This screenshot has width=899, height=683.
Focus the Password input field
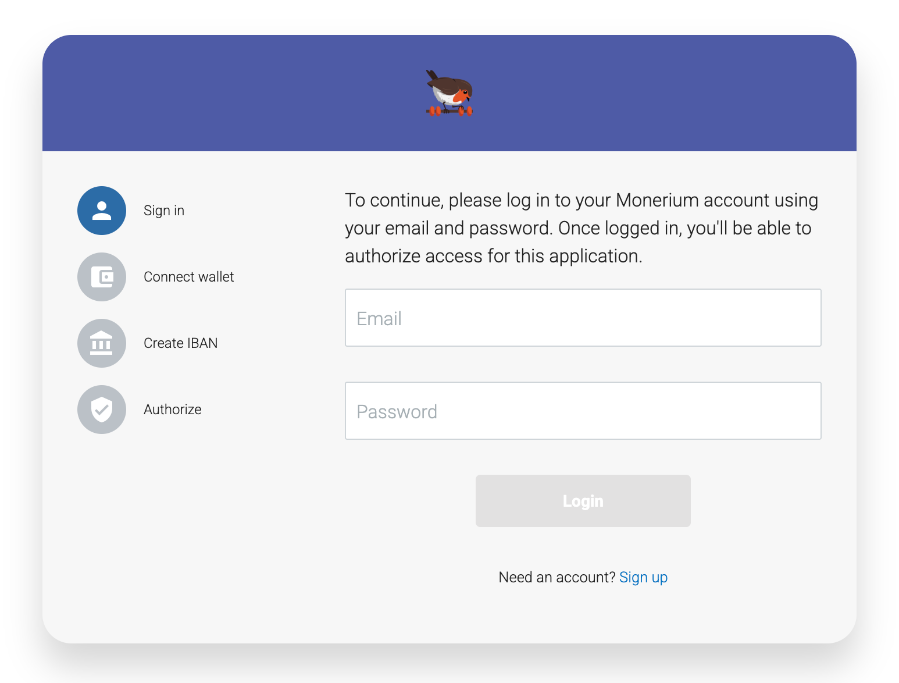coord(583,411)
